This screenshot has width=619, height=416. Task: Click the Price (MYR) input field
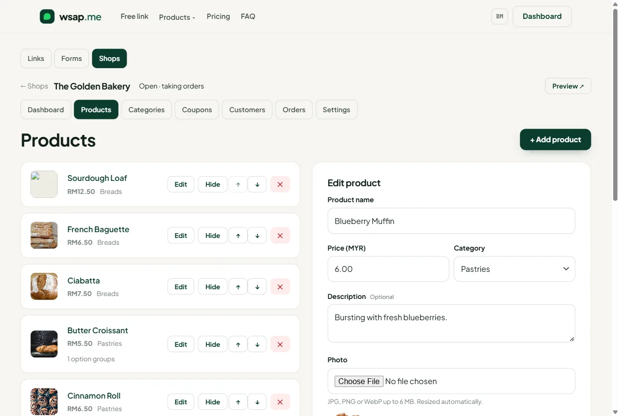tap(388, 269)
